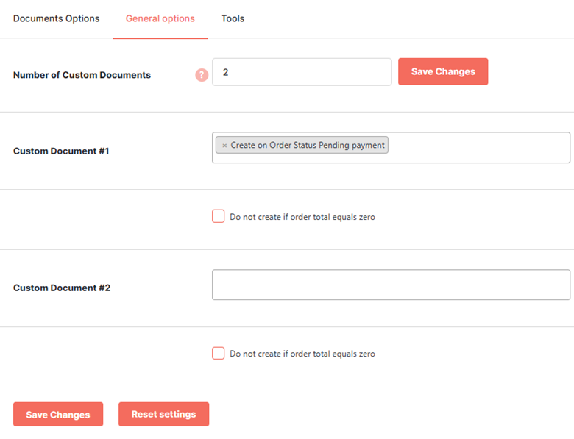The image size is (574, 439).
Task: Click the Number of Custom Documents label
Action: (x=82, y=75)
